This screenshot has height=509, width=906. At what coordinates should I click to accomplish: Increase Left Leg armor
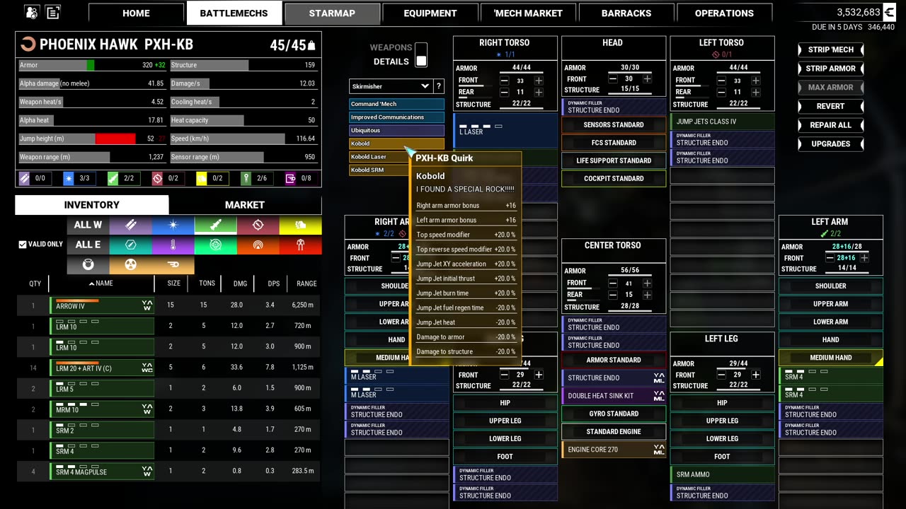[x=755, y=375]
